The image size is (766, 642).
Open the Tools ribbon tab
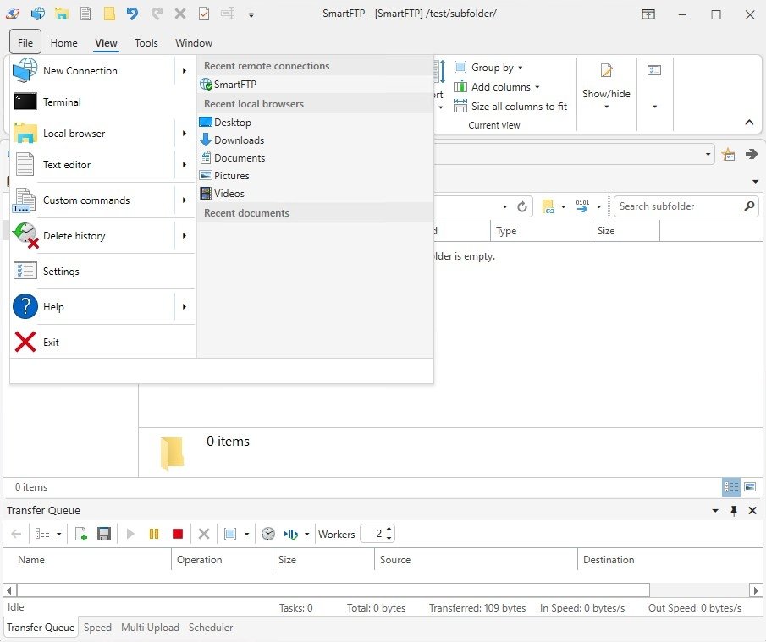(146, 43)
